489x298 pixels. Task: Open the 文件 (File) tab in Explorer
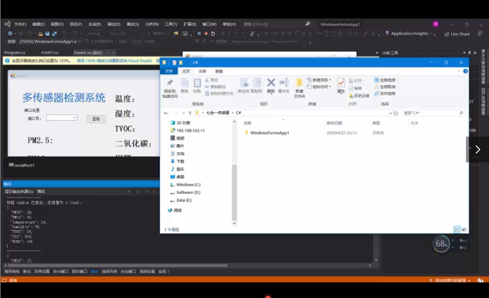pos(169,71)
